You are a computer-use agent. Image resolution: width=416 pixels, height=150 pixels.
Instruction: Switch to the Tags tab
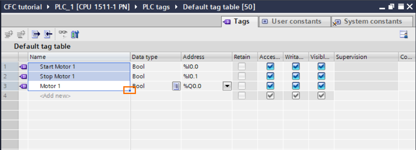(240, 22)
